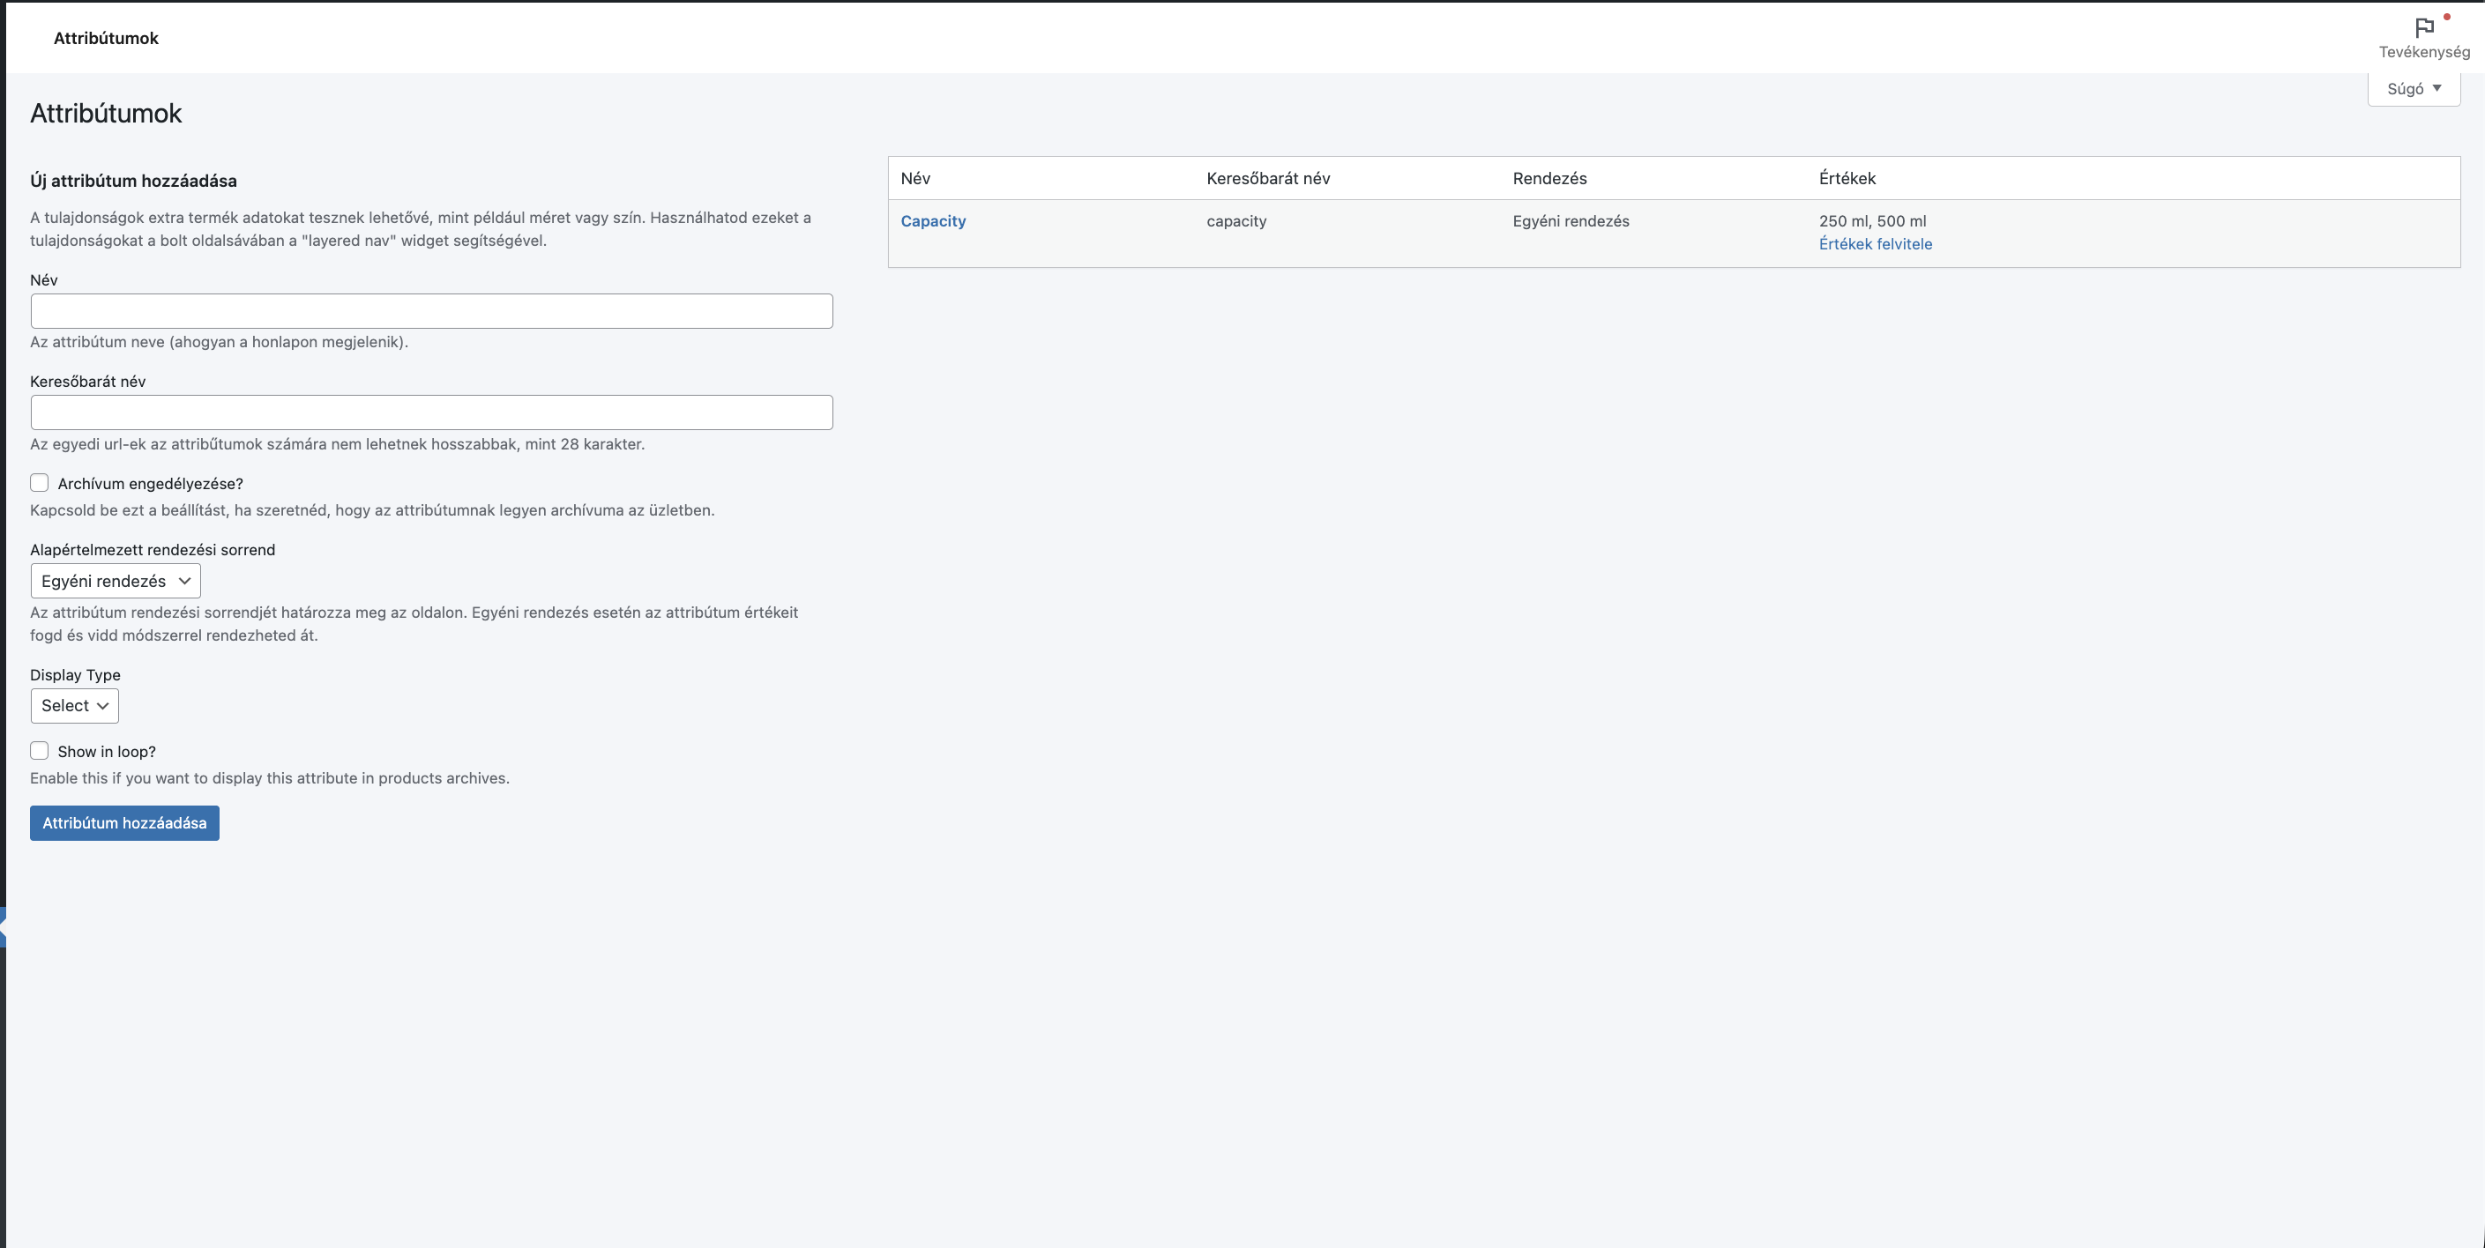2485x1248 pixels.
Task: Click the chevron arrow of Egyéni rendezés select
Action: point(184,581)
